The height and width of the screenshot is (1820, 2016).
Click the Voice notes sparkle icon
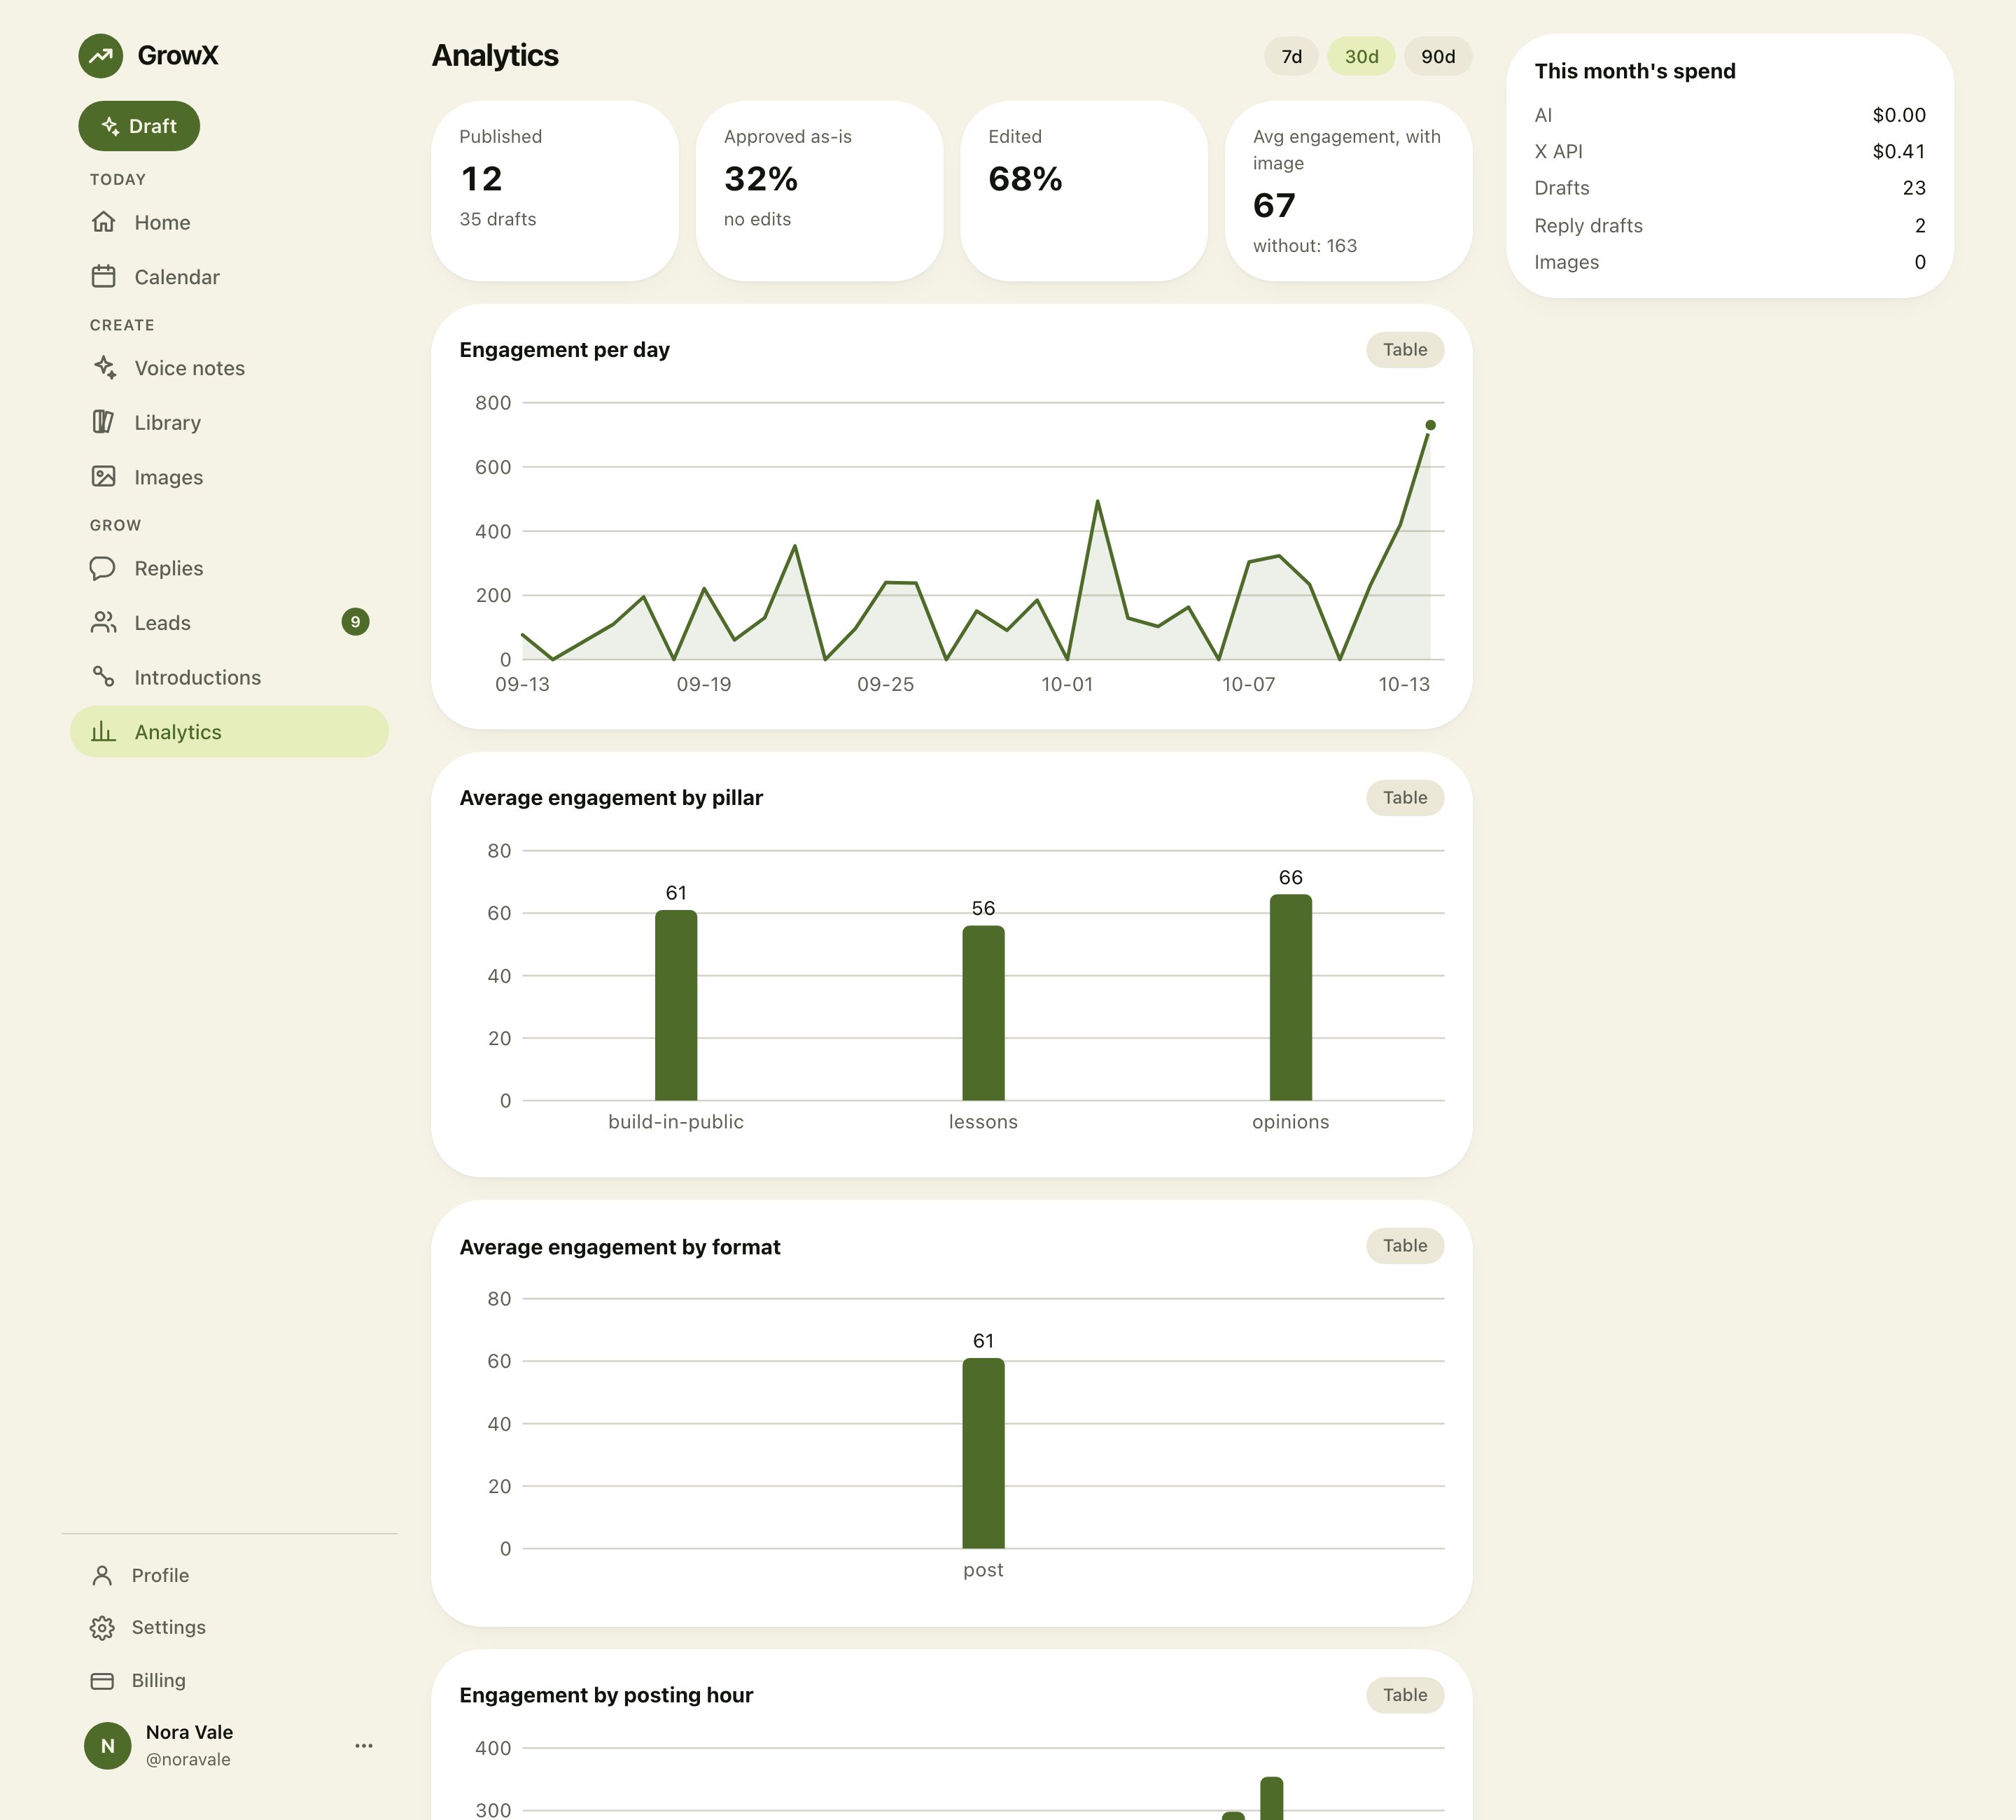[104, 367]
